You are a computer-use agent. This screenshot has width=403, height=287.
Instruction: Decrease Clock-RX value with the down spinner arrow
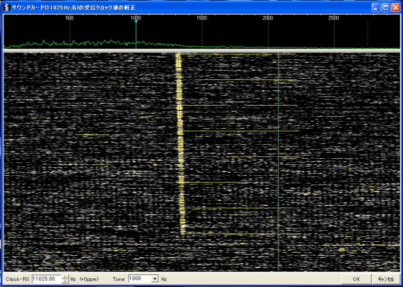tap(65, 281)
